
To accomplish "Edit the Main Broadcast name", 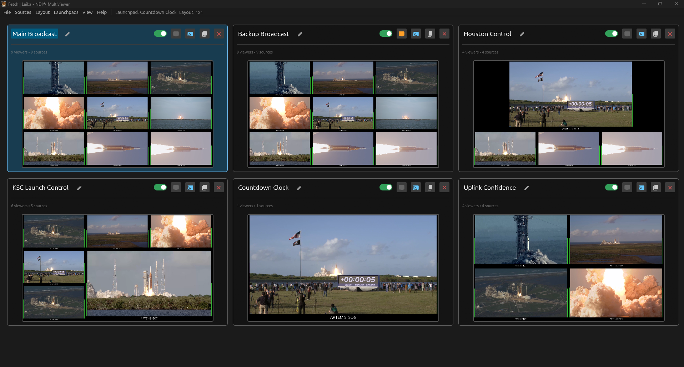I will (67, 34).
